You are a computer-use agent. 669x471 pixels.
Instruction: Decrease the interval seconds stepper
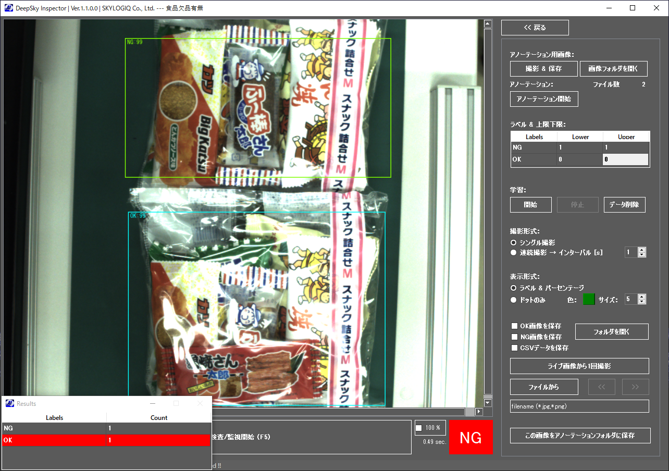(x=642, y=255)
